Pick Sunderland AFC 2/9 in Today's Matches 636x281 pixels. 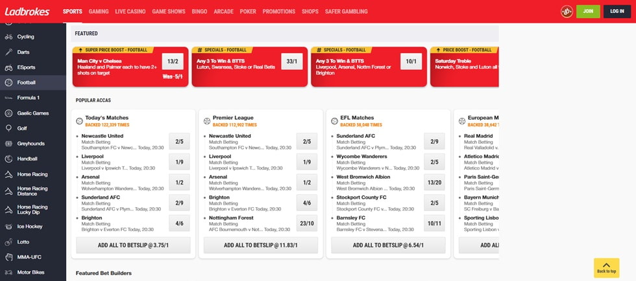[179, 203]
